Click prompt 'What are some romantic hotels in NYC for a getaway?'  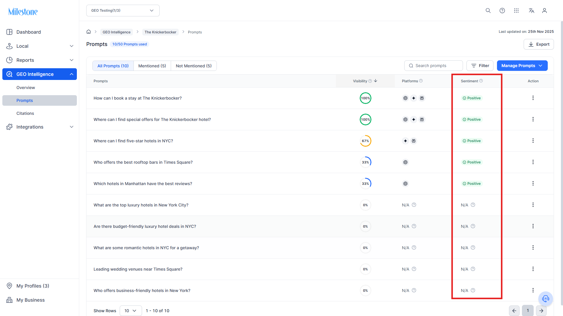[146, 248]
